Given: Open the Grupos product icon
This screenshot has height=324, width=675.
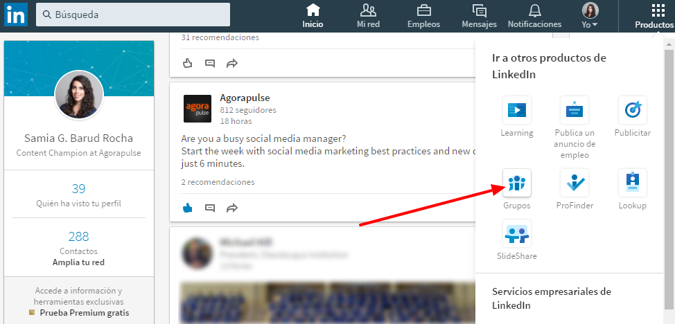Looking at the screenshot, I should point(516,183).
